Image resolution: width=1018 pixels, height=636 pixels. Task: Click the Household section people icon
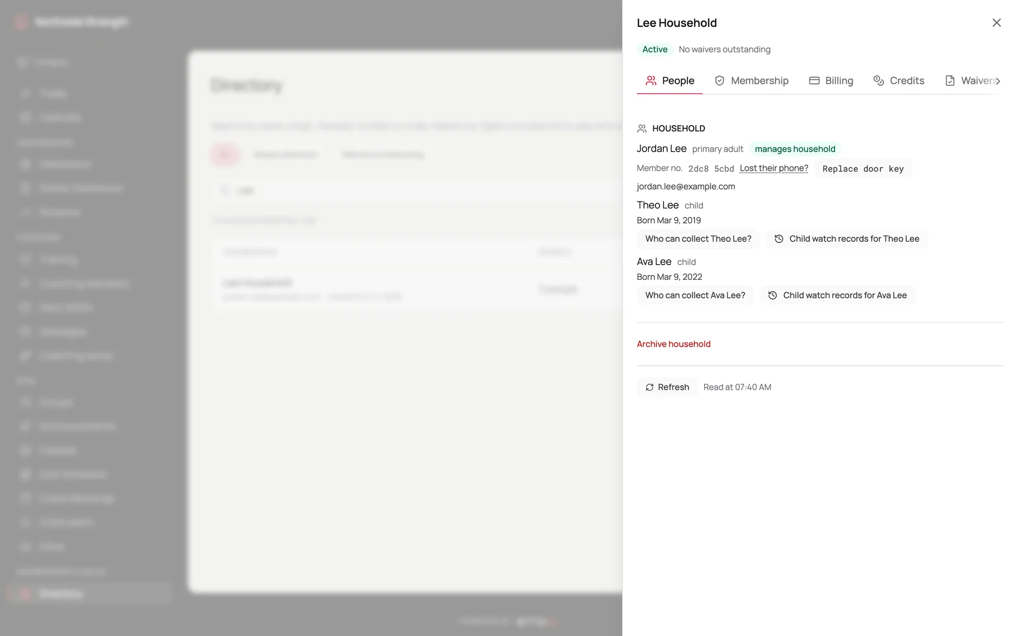tap(642, 128)
